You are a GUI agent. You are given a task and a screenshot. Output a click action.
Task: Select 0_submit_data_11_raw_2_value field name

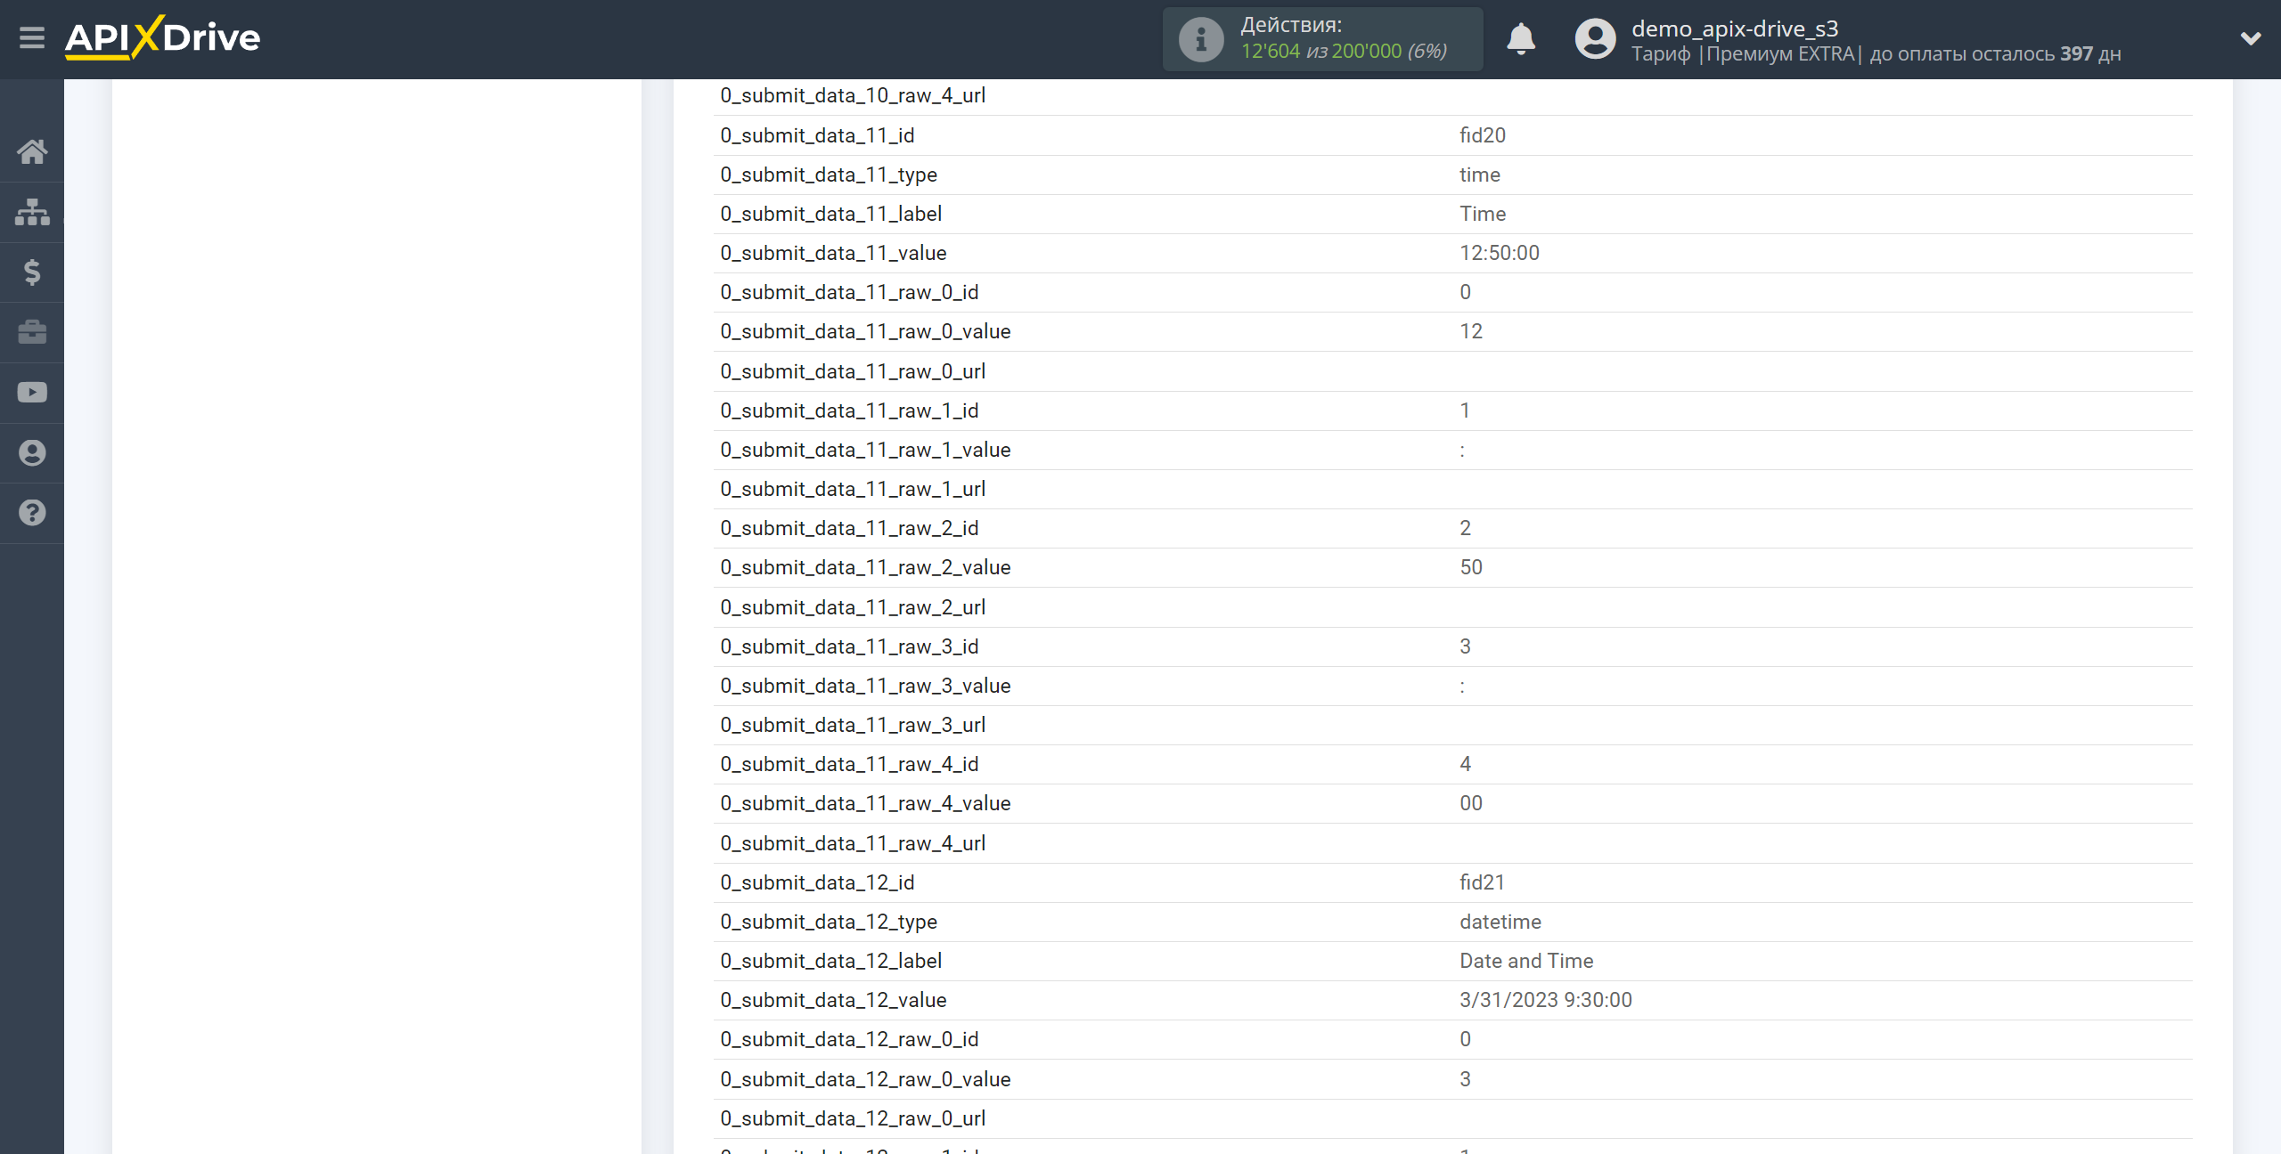(865, 567)
